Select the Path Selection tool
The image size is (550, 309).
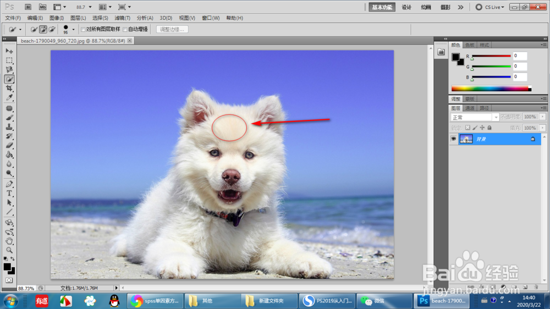pyautogui.click(x=9, y=203)
